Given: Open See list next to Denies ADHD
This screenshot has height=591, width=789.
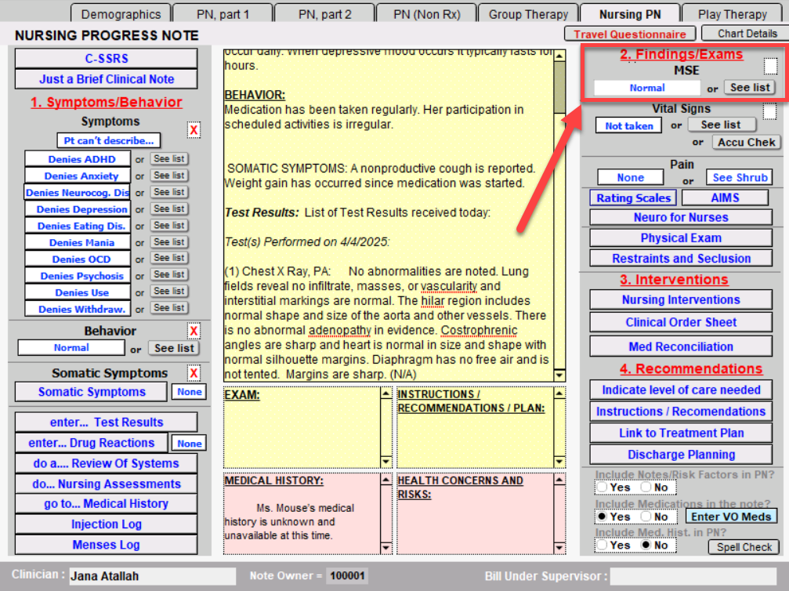Looking at the screenshot, I should (169, 159).
